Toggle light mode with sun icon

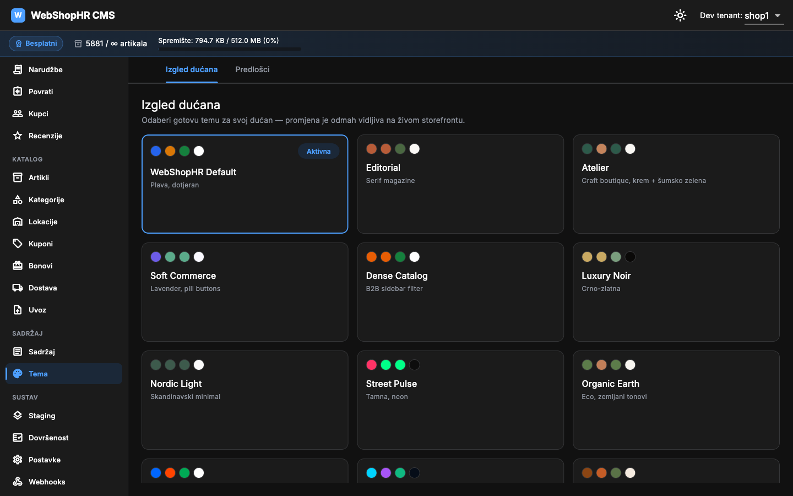click(680, 15)
